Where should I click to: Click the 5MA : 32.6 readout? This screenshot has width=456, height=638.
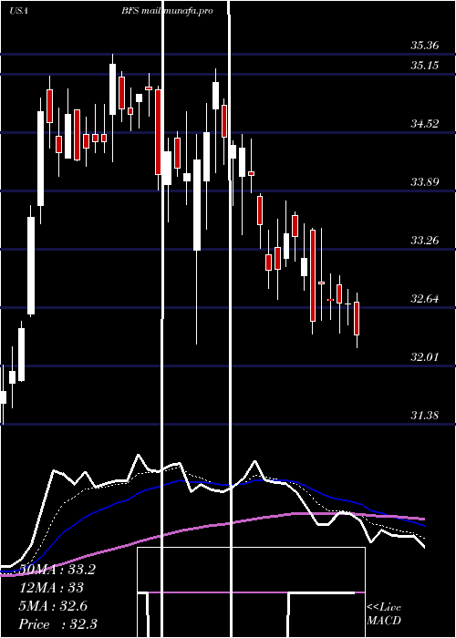(53, 606)
